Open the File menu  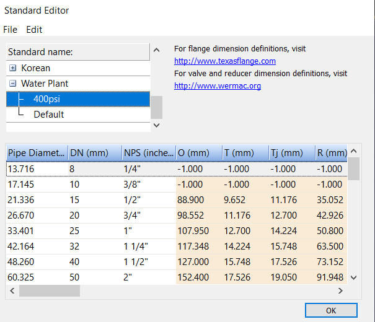pyautogui.click(x=11, y=30)
